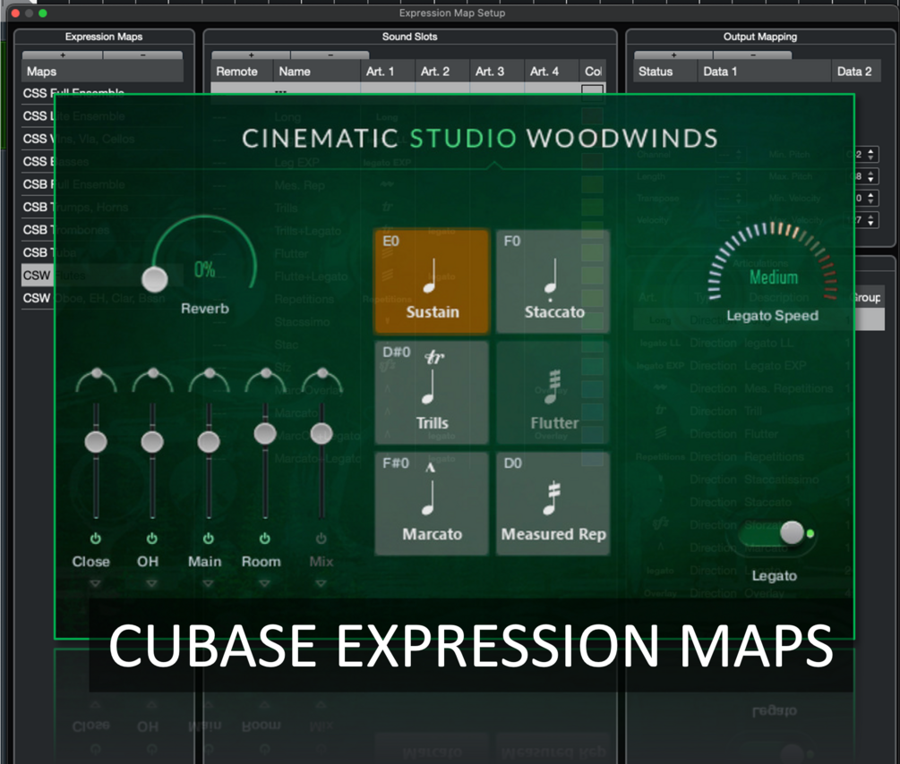Click the Art. 3 column header
The image size is (900, 764).
[x=496, y=72]
